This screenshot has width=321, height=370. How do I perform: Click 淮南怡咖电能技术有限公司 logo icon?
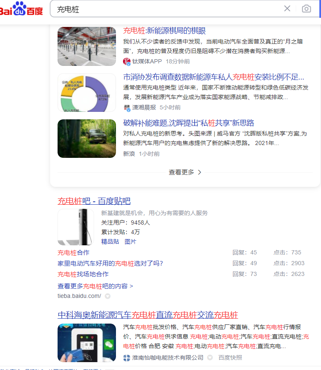[127, 358]
